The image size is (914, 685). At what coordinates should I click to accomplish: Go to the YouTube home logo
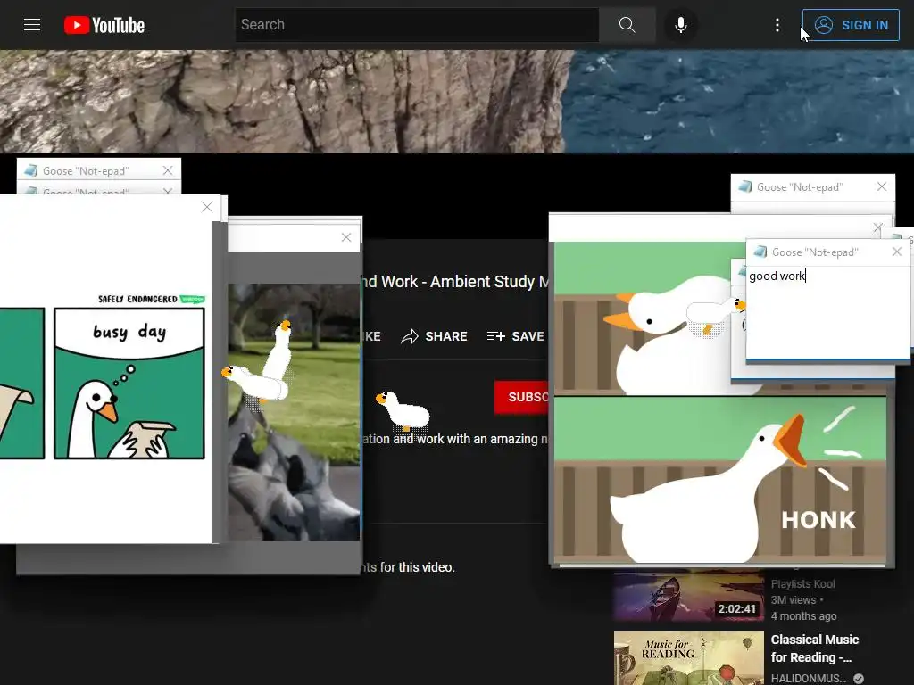[x=104, y=25]
